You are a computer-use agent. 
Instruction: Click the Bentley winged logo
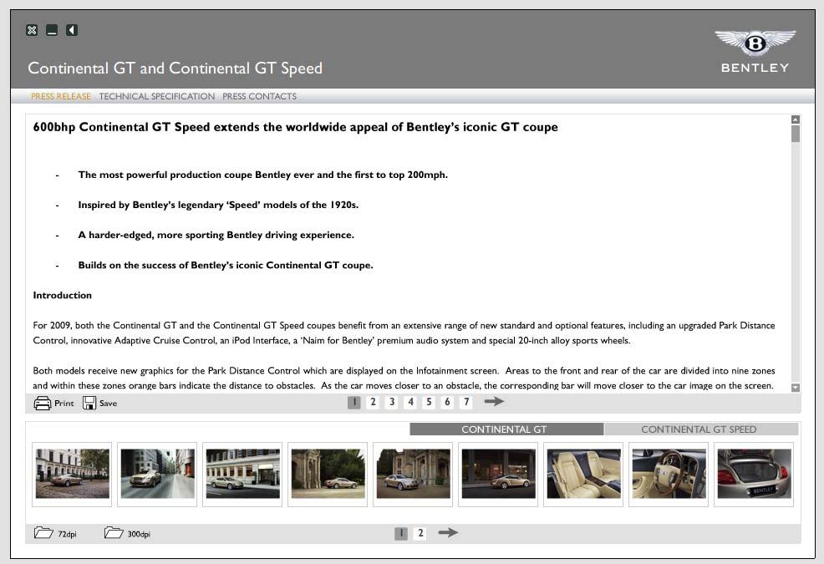[x=755, y=43]
